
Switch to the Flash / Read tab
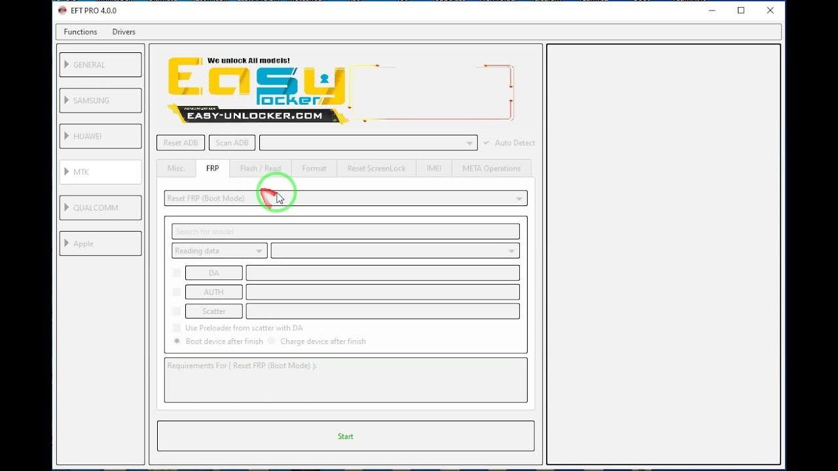pyautogui.click(x=261, y=168)
